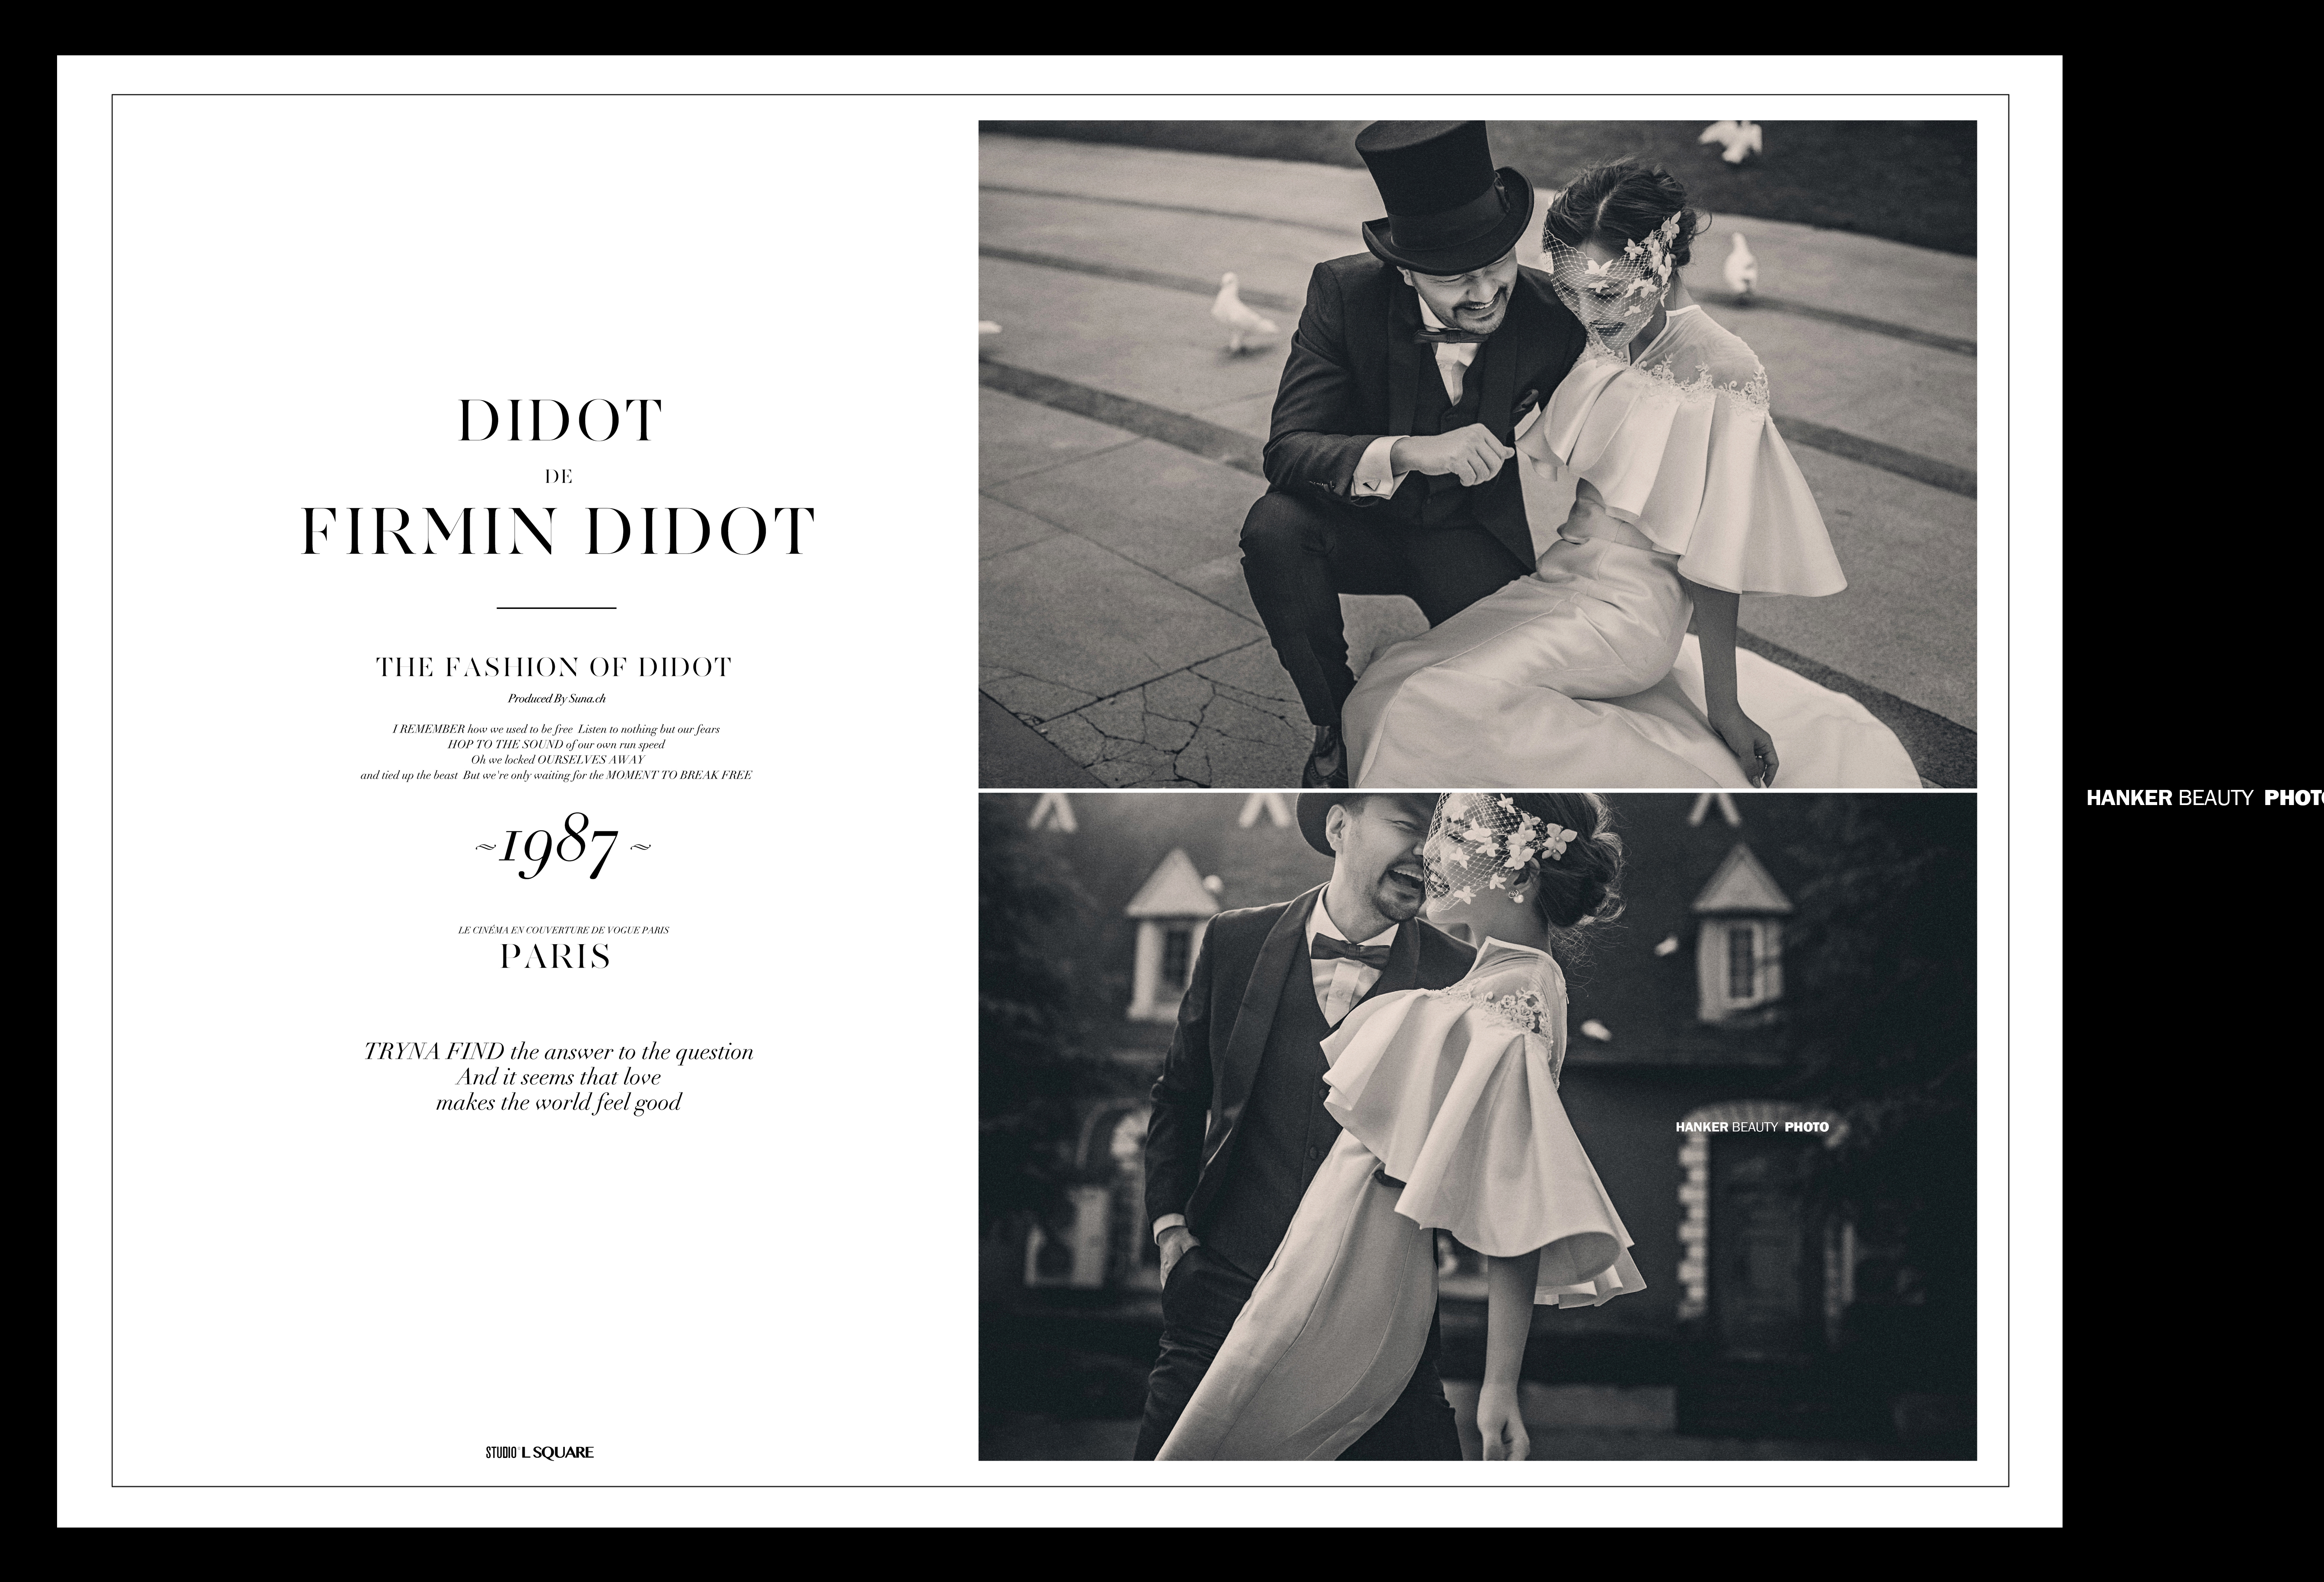Select the top photo with top hat
The height and width of the screenshot is (1582, 2324).
coord(1477,454)
